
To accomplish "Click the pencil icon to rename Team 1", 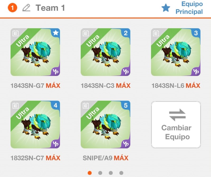I will point(26,8).
